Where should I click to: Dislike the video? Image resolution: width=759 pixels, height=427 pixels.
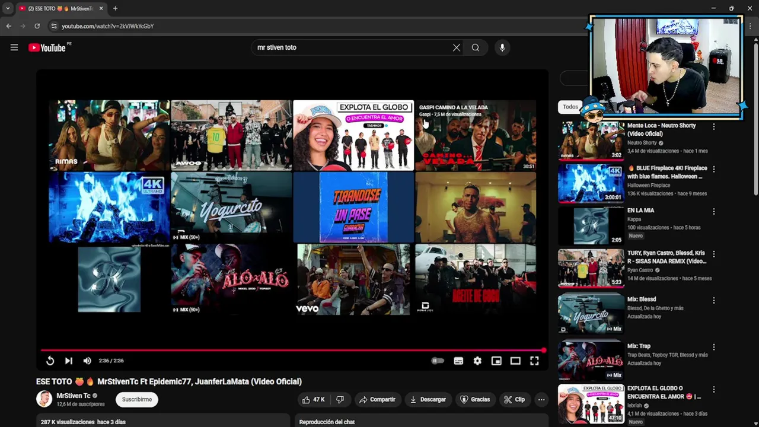[340, 400]
